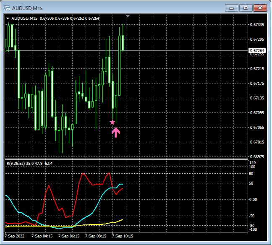The width and height of the screenshot is (272, 245).
Task: Click indicator scale value 0.00
Action: pyautogui.click(x=253, y=200)
